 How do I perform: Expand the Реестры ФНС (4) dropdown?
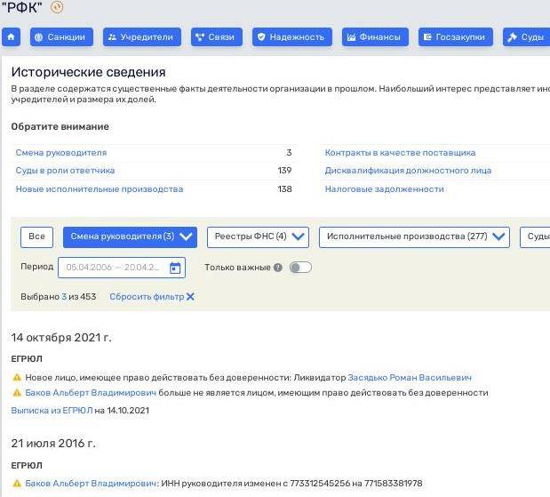coord(258,237)
